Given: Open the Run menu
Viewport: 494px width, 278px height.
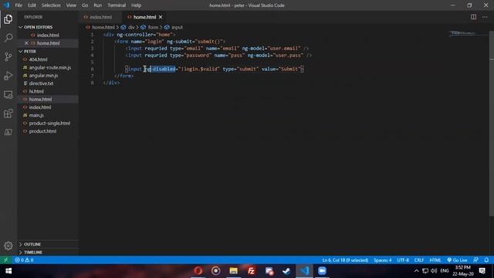Looking at the screenshot, I should click(x=98, y=5).
